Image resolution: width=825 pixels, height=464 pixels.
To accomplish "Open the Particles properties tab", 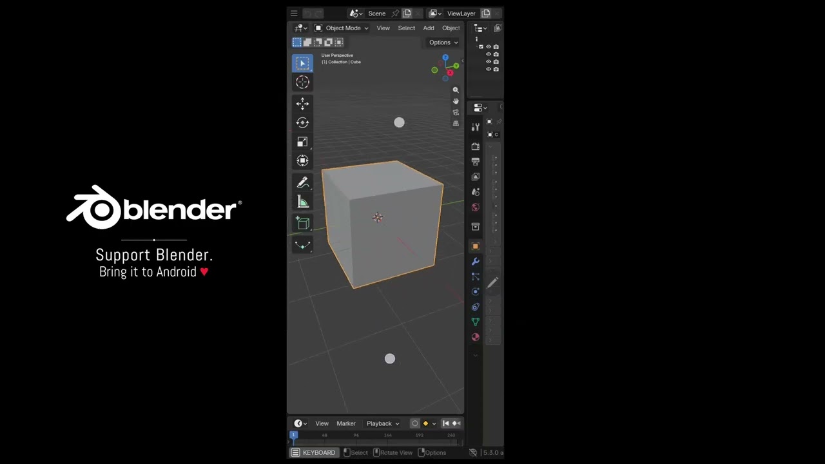I will pyautogui.click(x=476, y=276).
